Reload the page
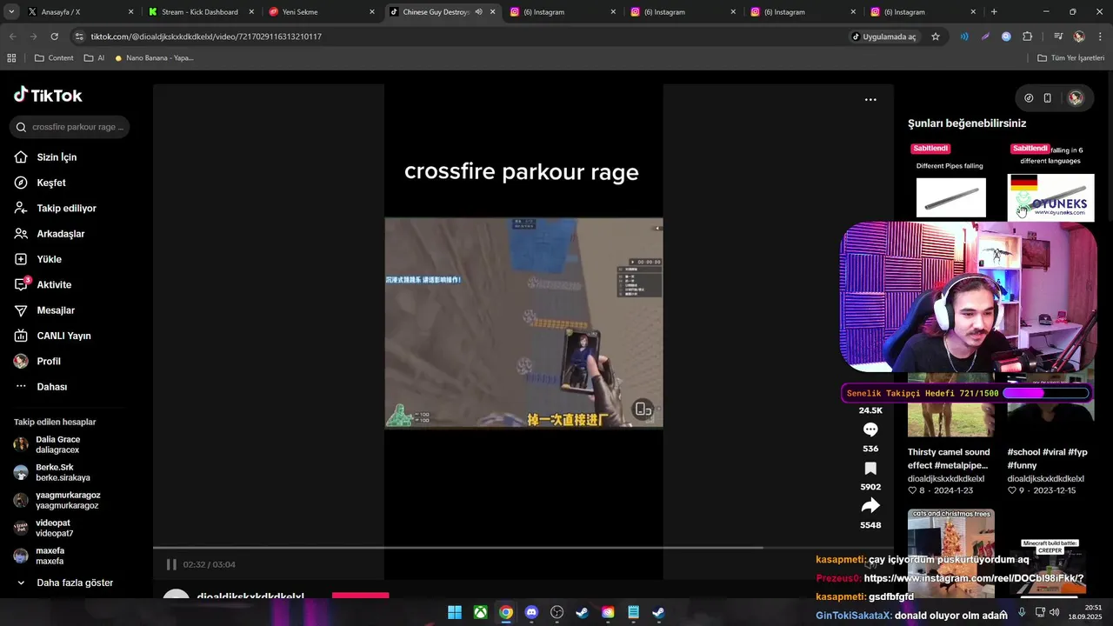1113x626 pixels. pos(54,37)
